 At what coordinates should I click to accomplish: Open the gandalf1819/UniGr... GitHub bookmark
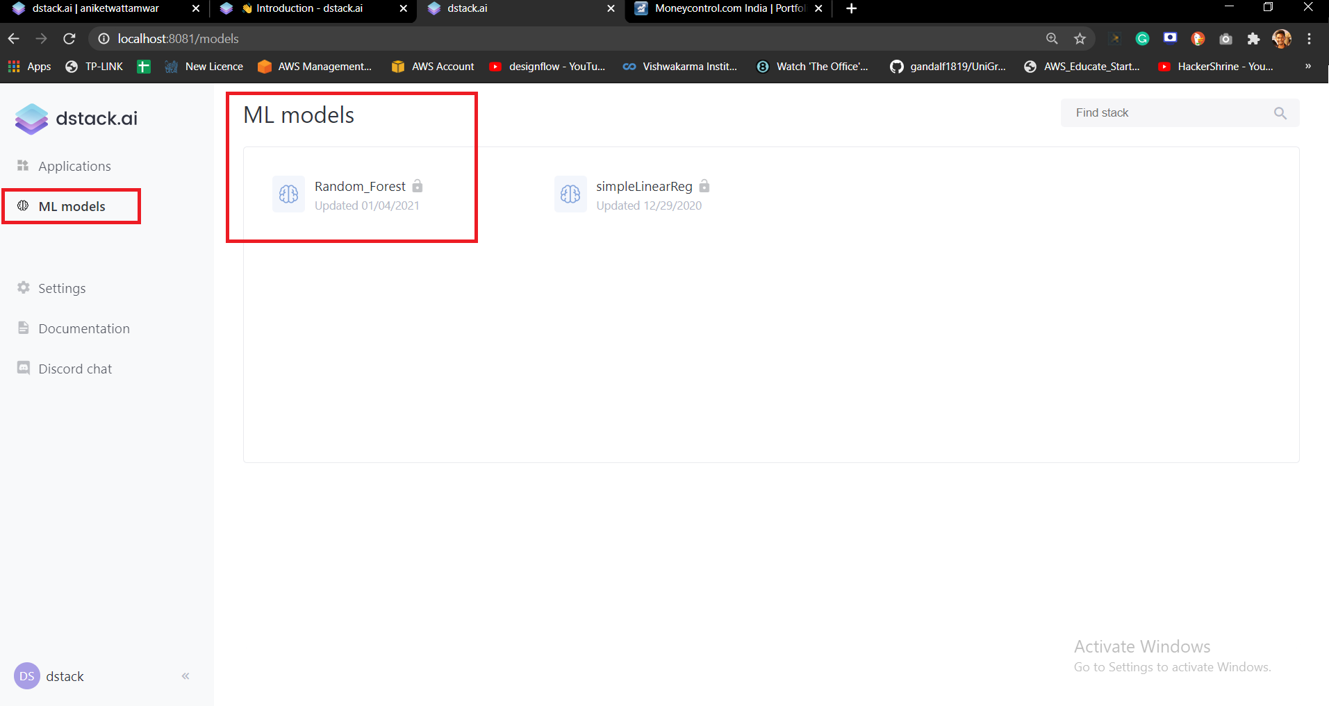pos(948,67)
